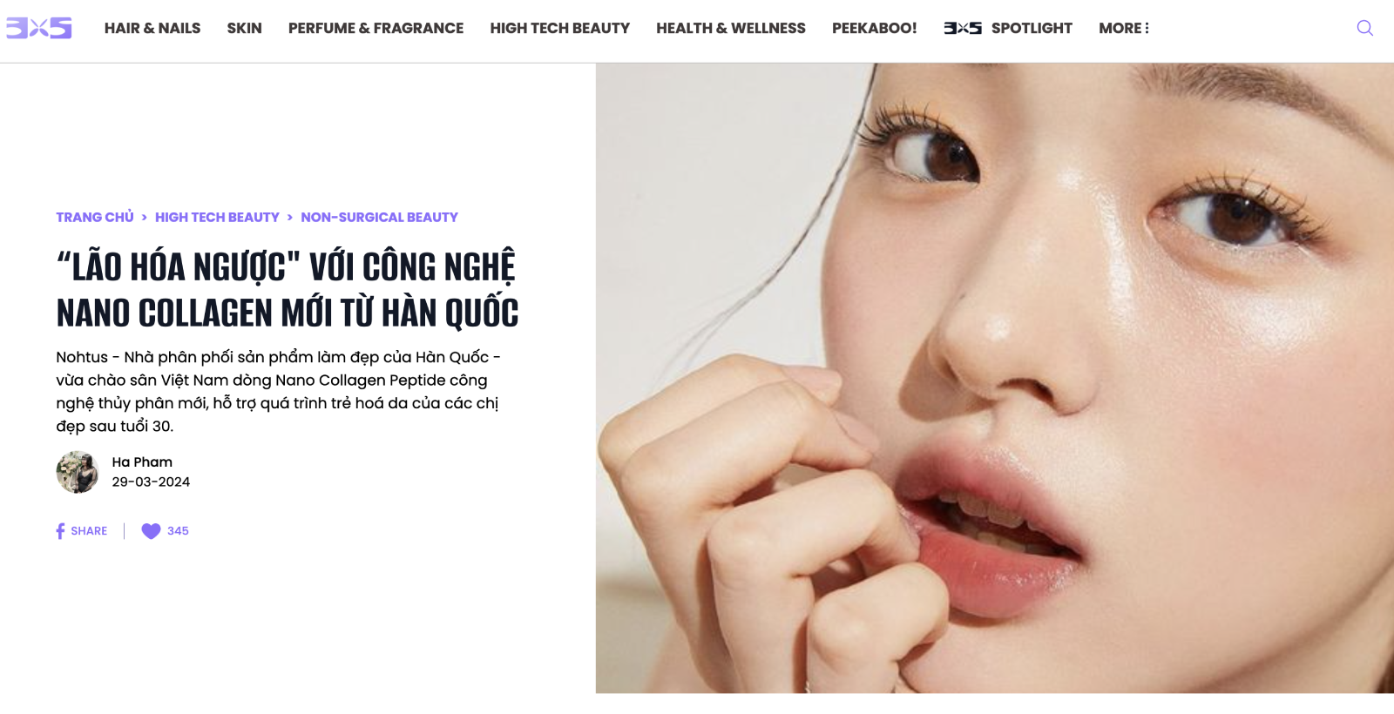Image resolution: width=1394 pixels, height=714 pixels.
Task: Open Non-Surgical Beauty breadcrumb link
Action: (x=379, y=217)
